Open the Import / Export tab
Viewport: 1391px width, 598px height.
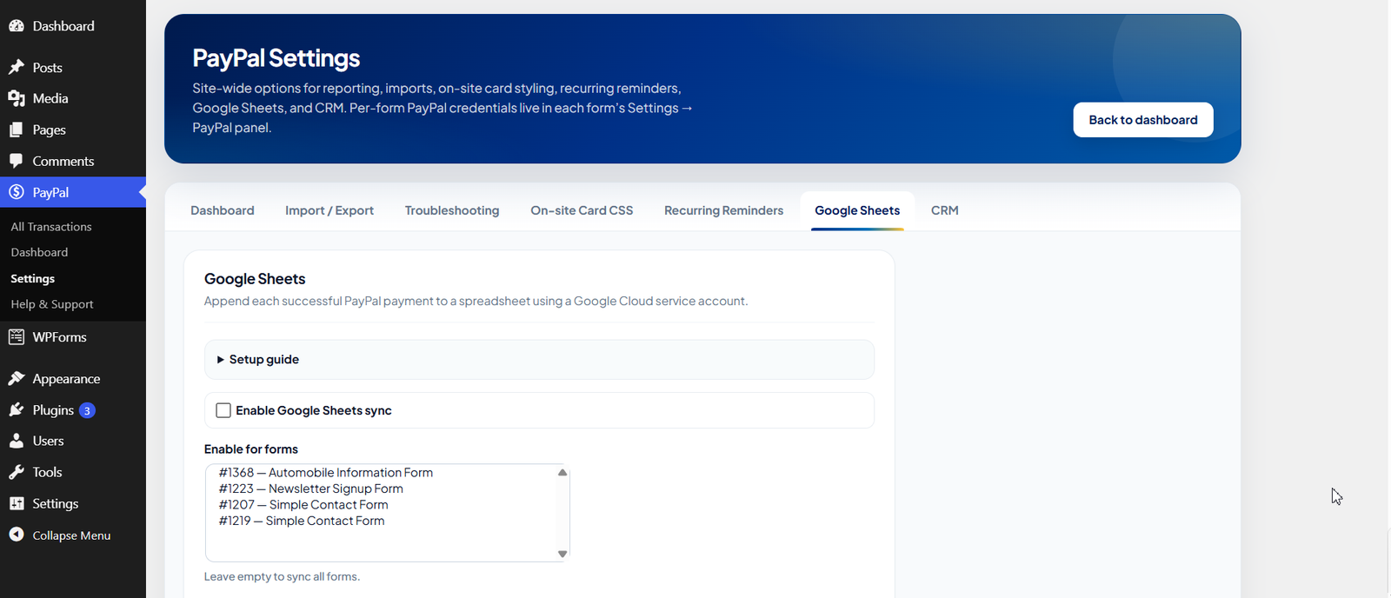pyautogui.click(x=329, y=210)
